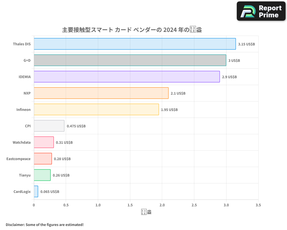Image resolution: width=287 pixels, height=230 pixels.
Task: Click the x-axis title below the chart
Action: click(x=146, y=212)
